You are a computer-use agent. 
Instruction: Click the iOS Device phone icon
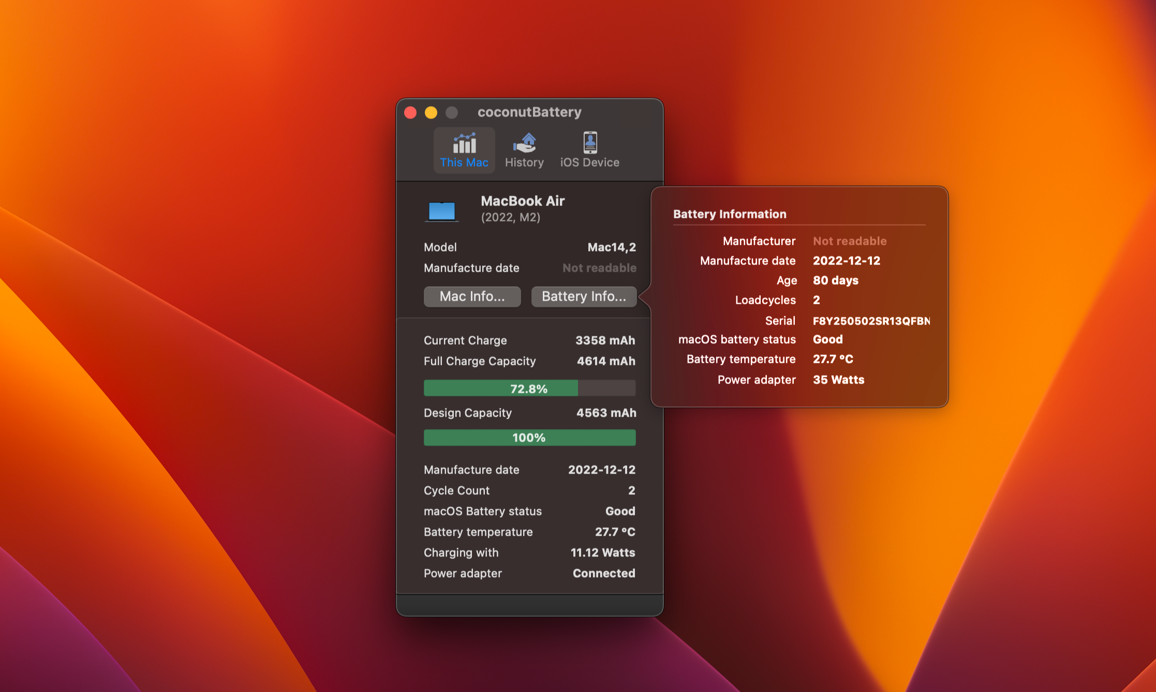590,142
